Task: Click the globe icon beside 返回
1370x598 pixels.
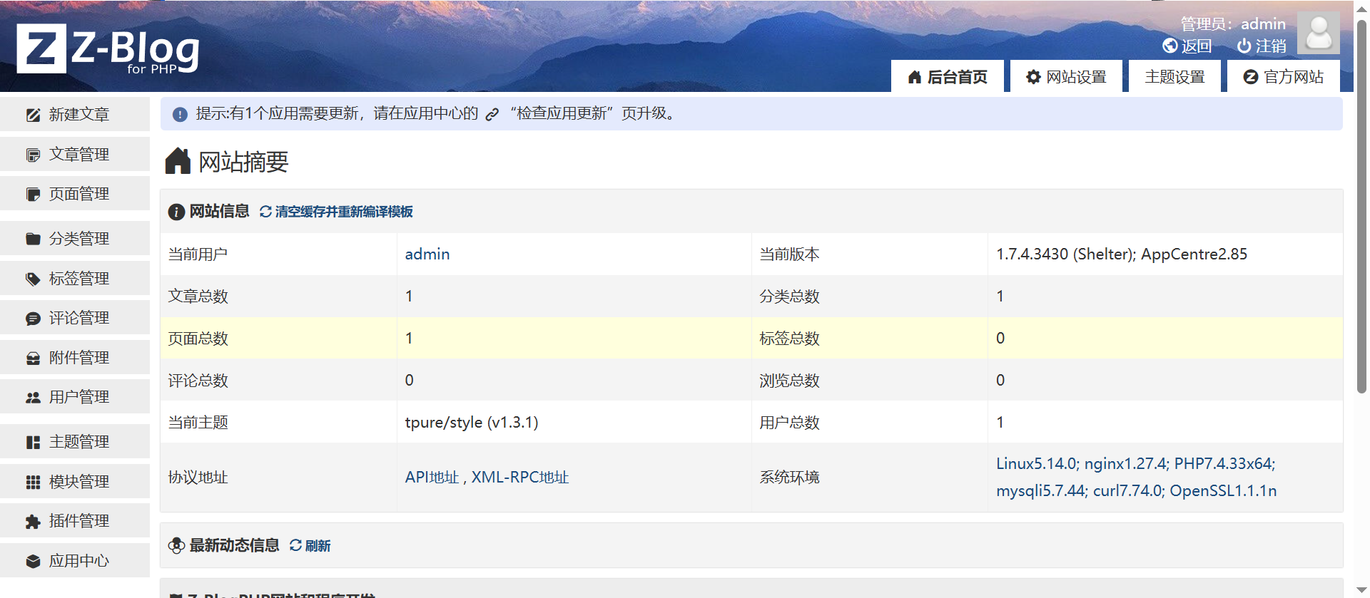Action: pyautogui.click(x=1169, y=46)
